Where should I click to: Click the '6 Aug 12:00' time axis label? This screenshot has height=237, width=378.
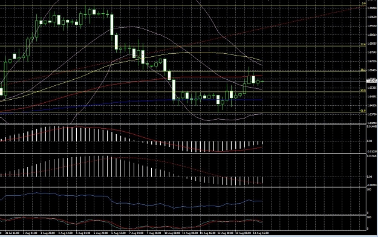pyautogui.click(x=119, y=233)
